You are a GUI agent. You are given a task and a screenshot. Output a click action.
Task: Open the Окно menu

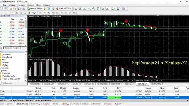(x=38, y=5)
